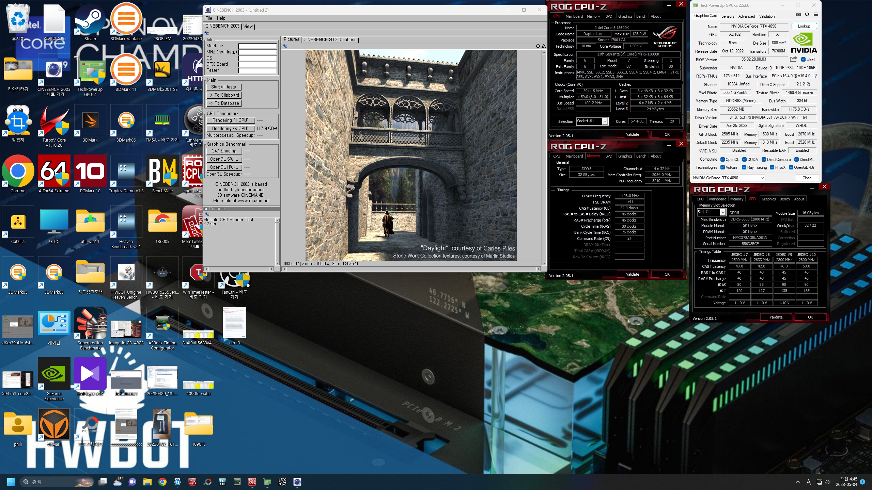Image resolution: width=872 pixels, height=490 pixels.
Task: Toggle CUDA checkbox in GPU-Z
Action: tap(744, 160)
